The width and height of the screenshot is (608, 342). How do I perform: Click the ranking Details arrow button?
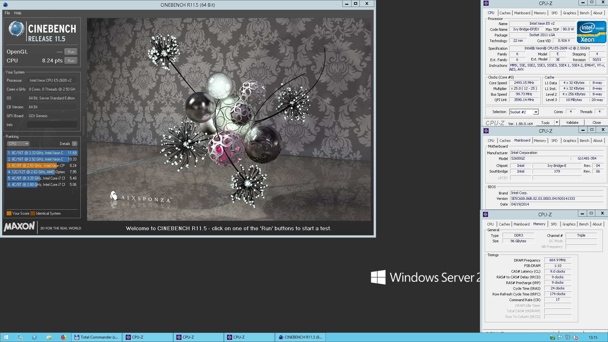[x=75, y=144]
